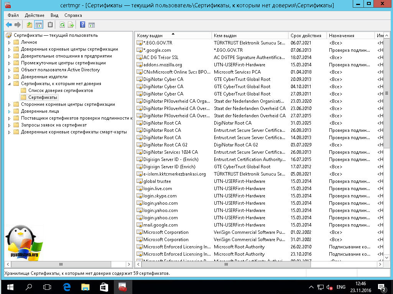The image size is (393, 294).
Task: Open Help via the question mark icon
Action: pyautogui.click(x=82, y=25)
